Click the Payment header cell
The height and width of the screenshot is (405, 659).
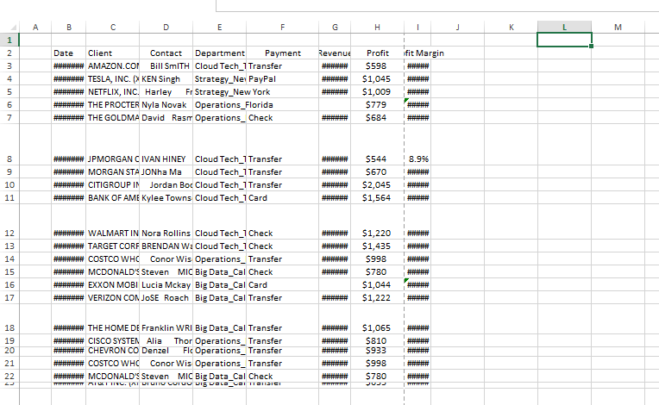point(282,53)
